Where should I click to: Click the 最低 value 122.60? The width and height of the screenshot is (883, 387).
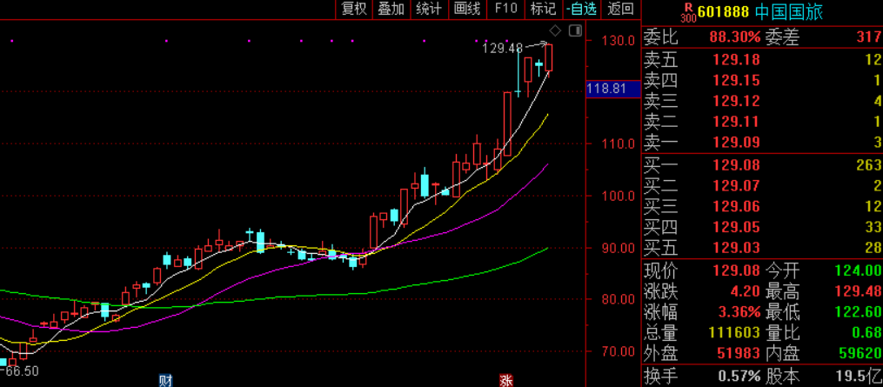858,312
